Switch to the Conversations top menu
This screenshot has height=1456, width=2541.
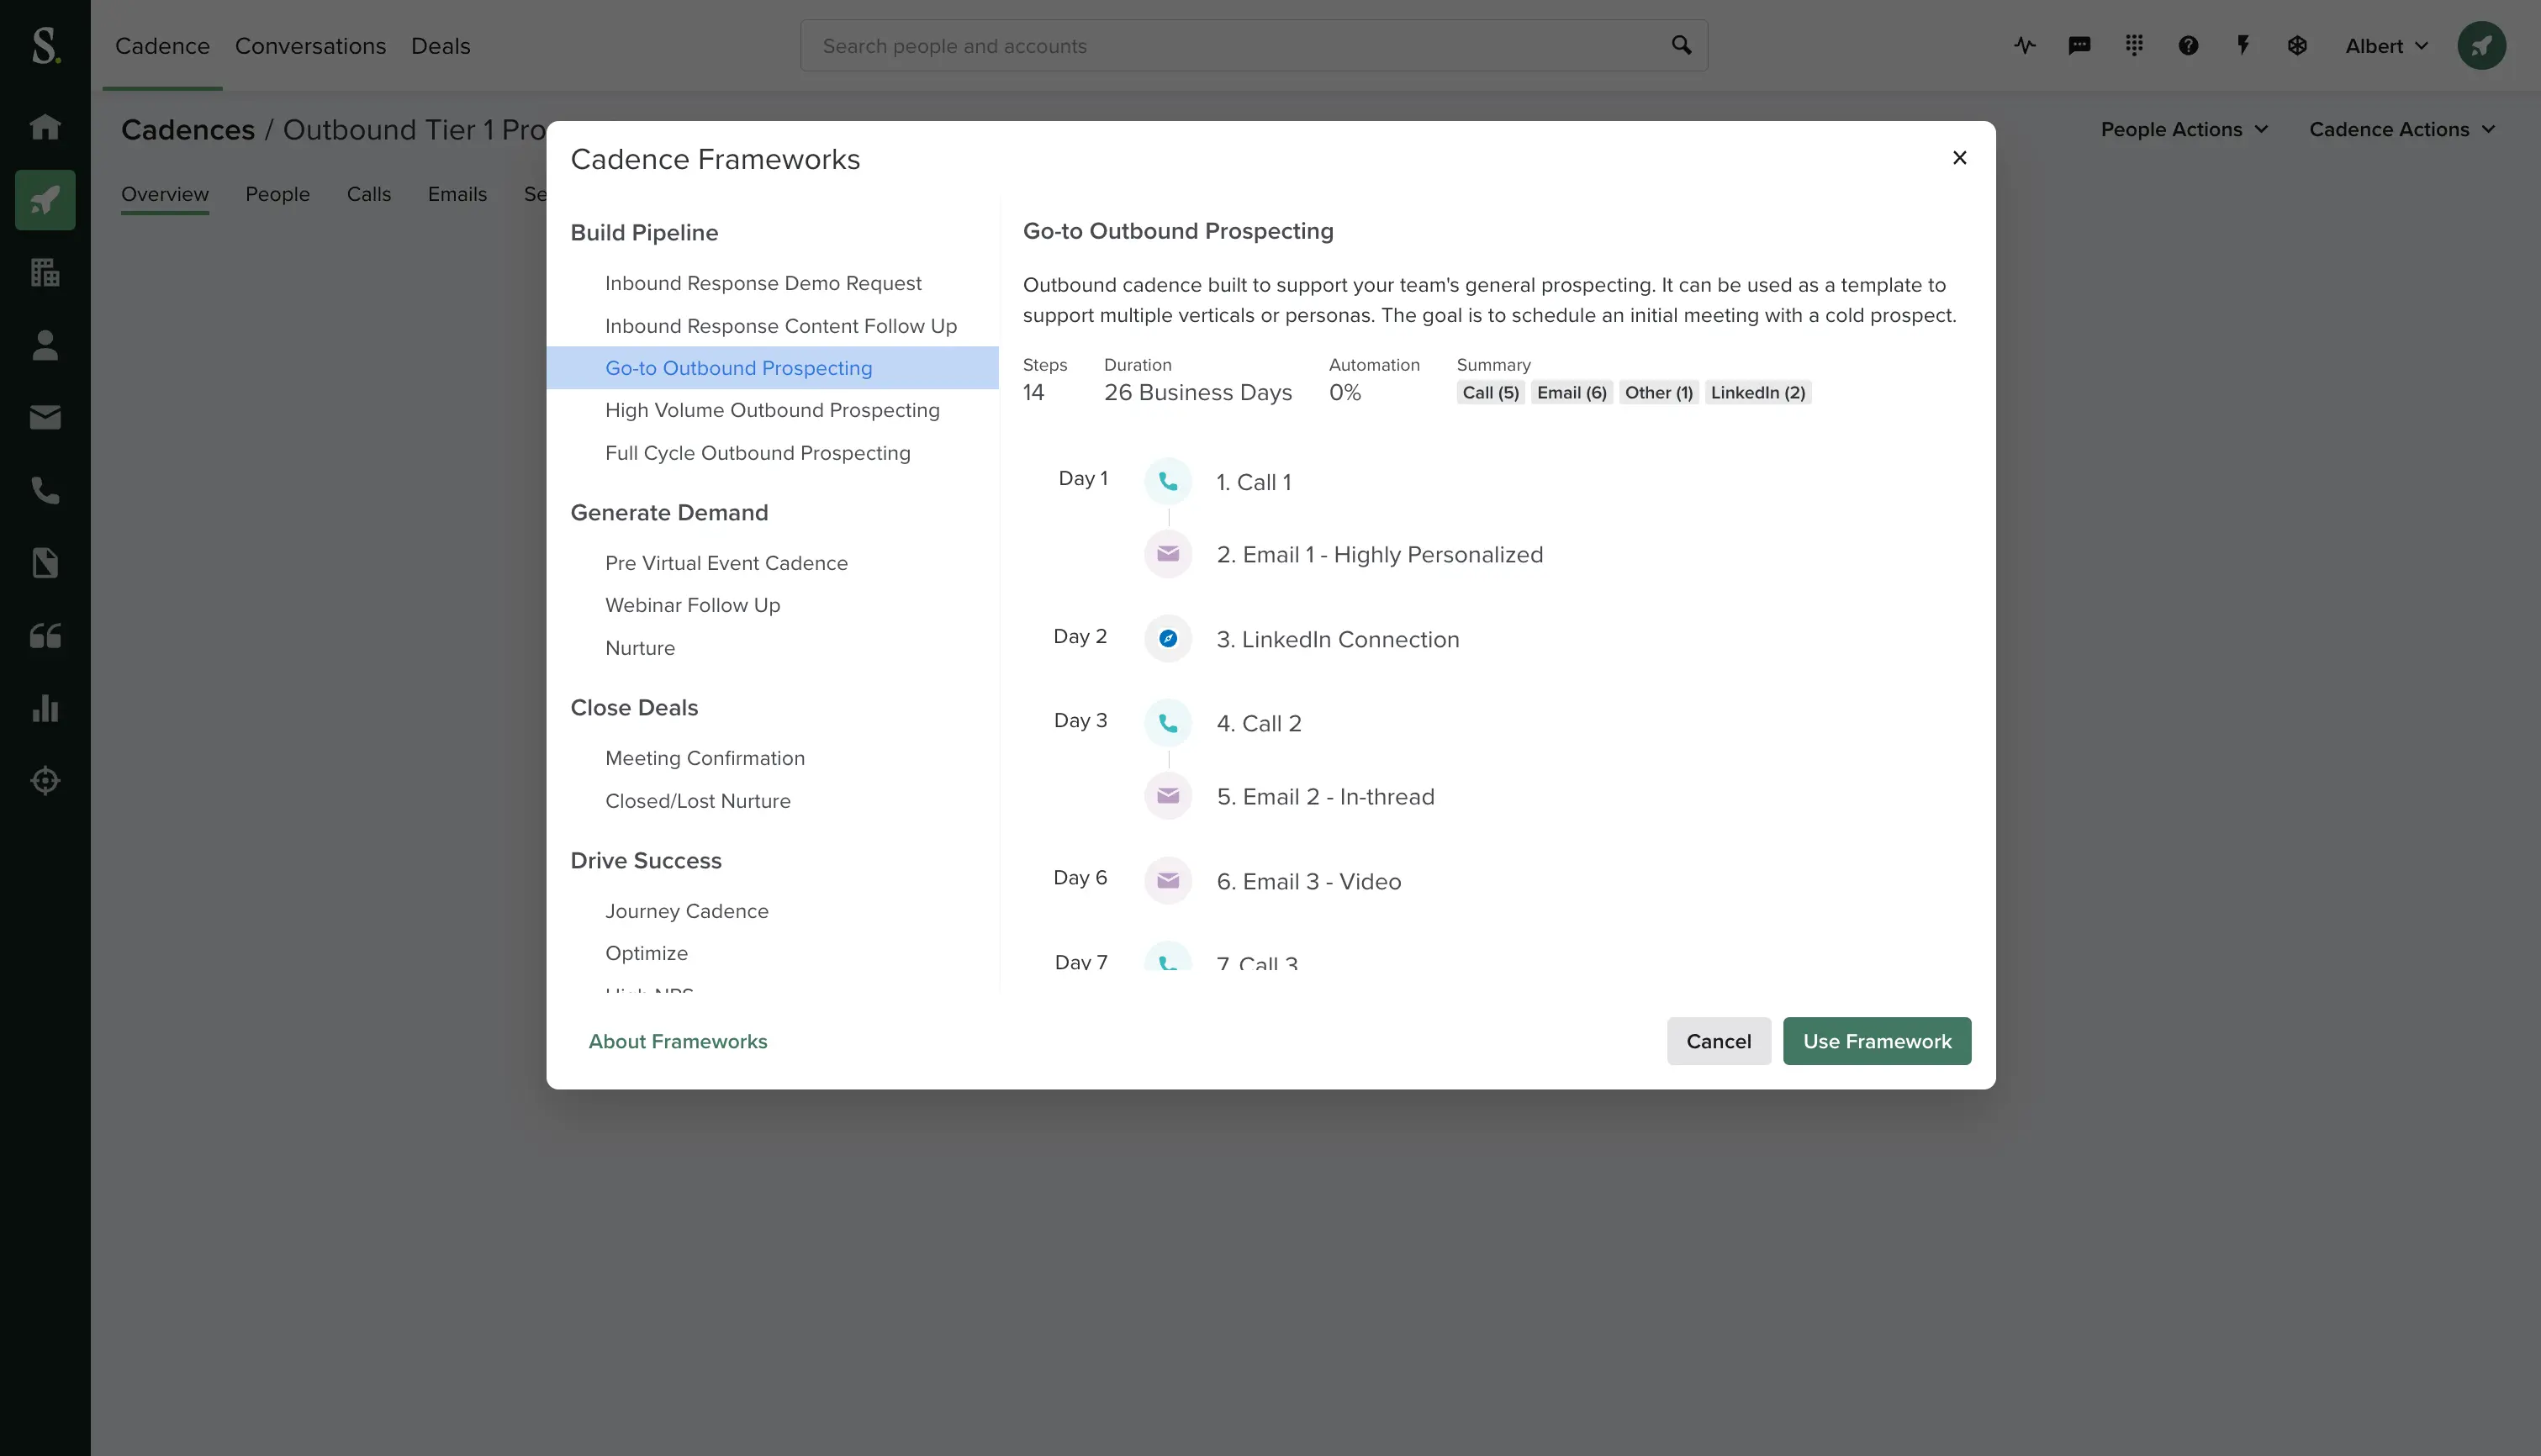point(310,46)
